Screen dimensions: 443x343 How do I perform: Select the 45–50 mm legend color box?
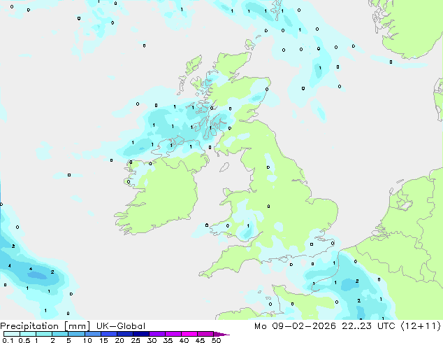click(x=205, y=334)
